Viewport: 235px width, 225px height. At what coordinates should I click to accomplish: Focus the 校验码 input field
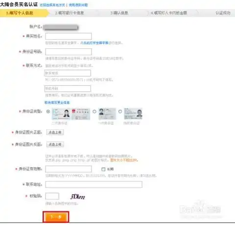(x=52, y=196)
